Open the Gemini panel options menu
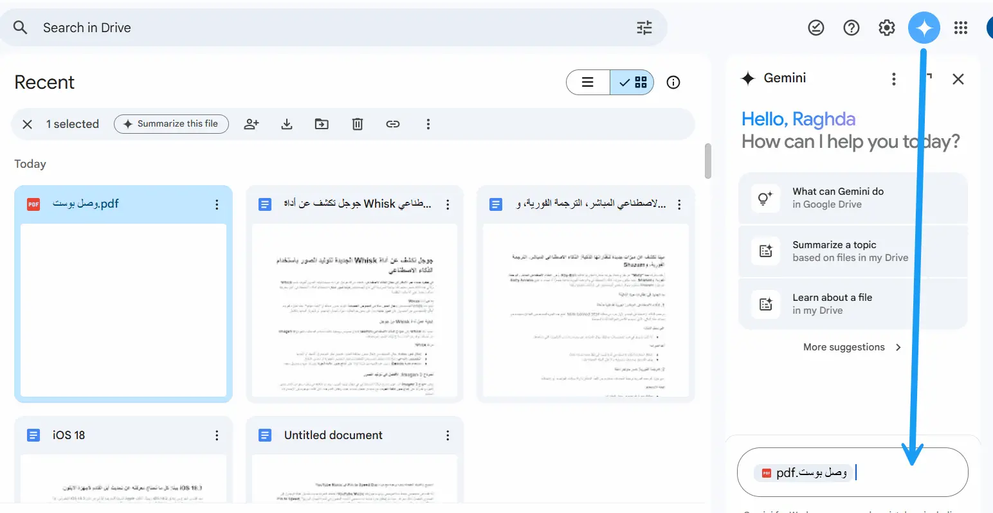993x513 pixels. (894, 78)
